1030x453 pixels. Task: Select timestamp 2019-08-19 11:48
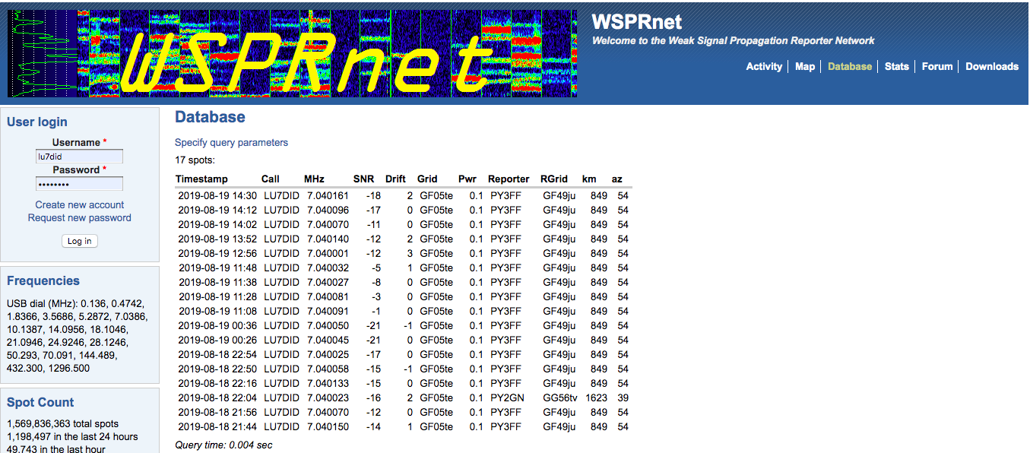[218, 268]
